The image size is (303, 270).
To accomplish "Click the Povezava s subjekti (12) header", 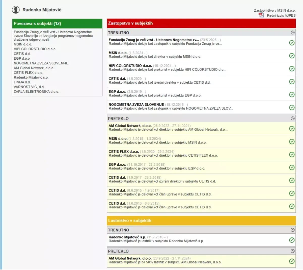I will (57, 23).
